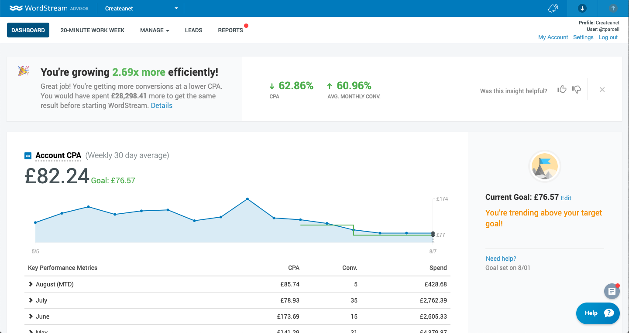The width and height of the screenshot is (629, 333).
Task: Open the Details link in the insight
Action: point(162,105)
